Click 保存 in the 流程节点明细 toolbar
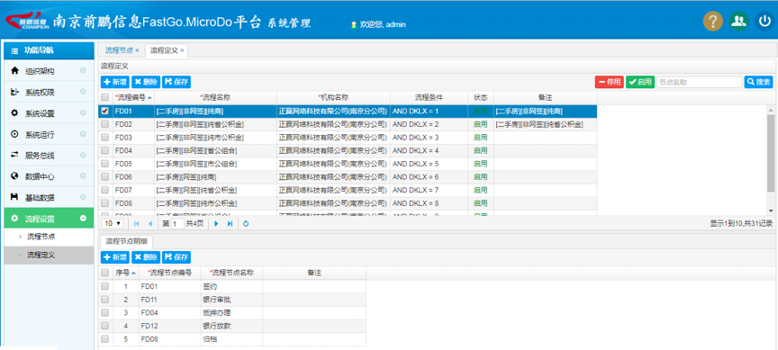 tap(176, 257)
